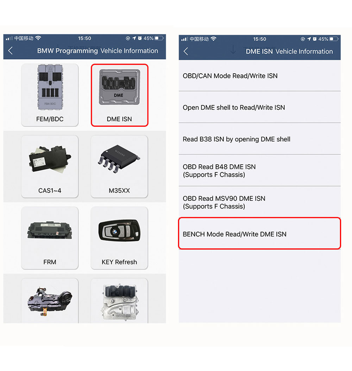Select the KEY Refresh tile
This screenshot has height=371, width=352.
click(x=119, y=238)
